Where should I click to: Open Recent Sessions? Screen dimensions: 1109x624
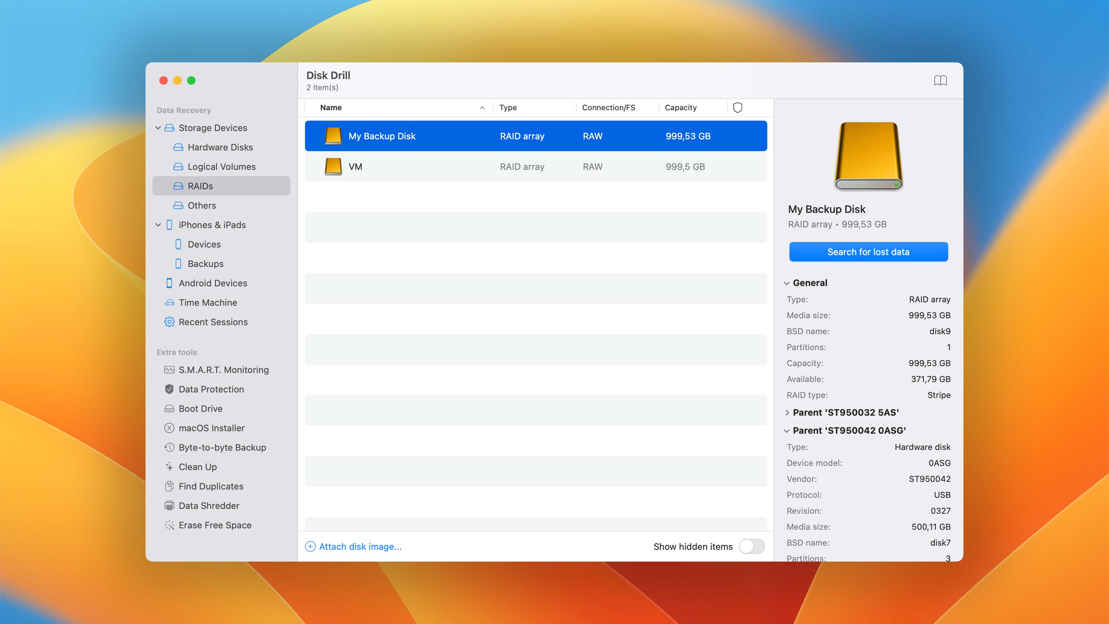213,322
